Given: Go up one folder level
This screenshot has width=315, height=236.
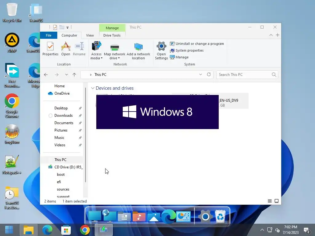Looking at the screenshot, I should (x=74, y=75).
